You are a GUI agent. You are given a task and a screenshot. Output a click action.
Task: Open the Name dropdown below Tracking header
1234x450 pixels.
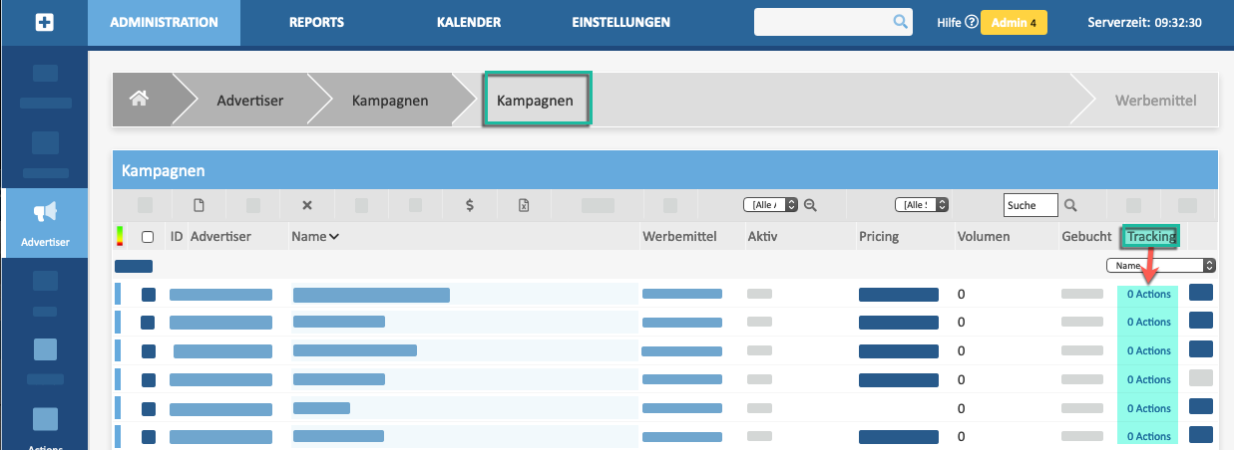[x=1161, y=266]
